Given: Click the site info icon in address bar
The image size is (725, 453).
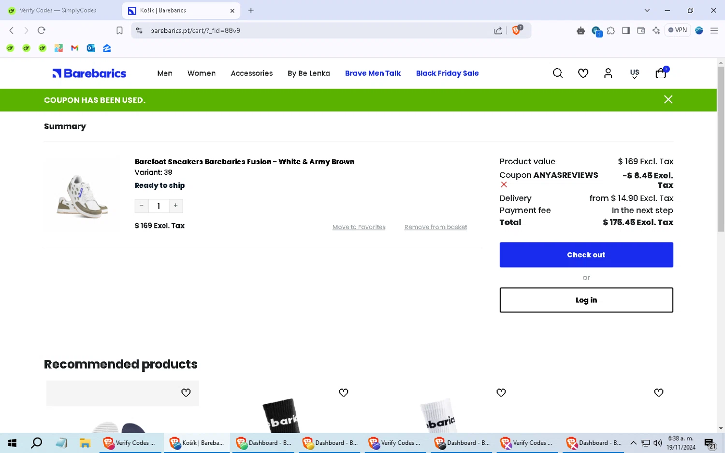Looking at the screenshot, I should pyautogui.click(x=139, y=30).
